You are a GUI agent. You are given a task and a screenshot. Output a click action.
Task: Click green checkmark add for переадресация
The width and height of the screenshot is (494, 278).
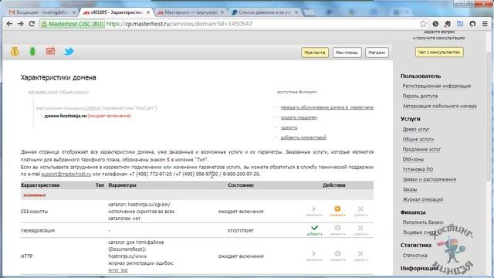pyautogui.click(x=314, y=230)
